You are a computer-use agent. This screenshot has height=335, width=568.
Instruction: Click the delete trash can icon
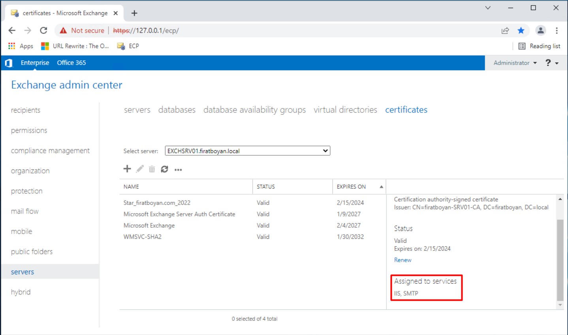152,169
